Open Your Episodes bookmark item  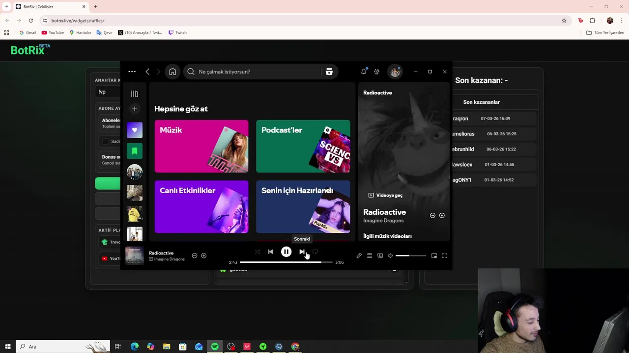[135, 151]
